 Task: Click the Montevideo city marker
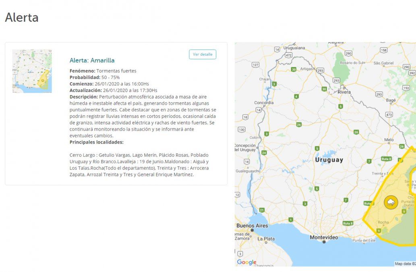(x=324, y=242)
